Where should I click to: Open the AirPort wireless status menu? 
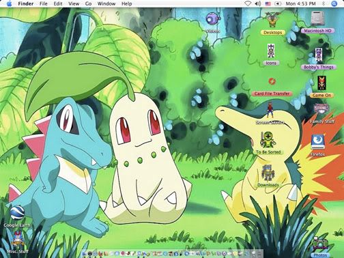tap(248, 3)
